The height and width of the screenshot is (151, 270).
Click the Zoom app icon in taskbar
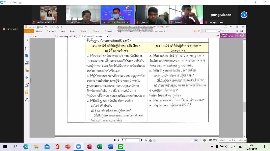coord(78,147)
